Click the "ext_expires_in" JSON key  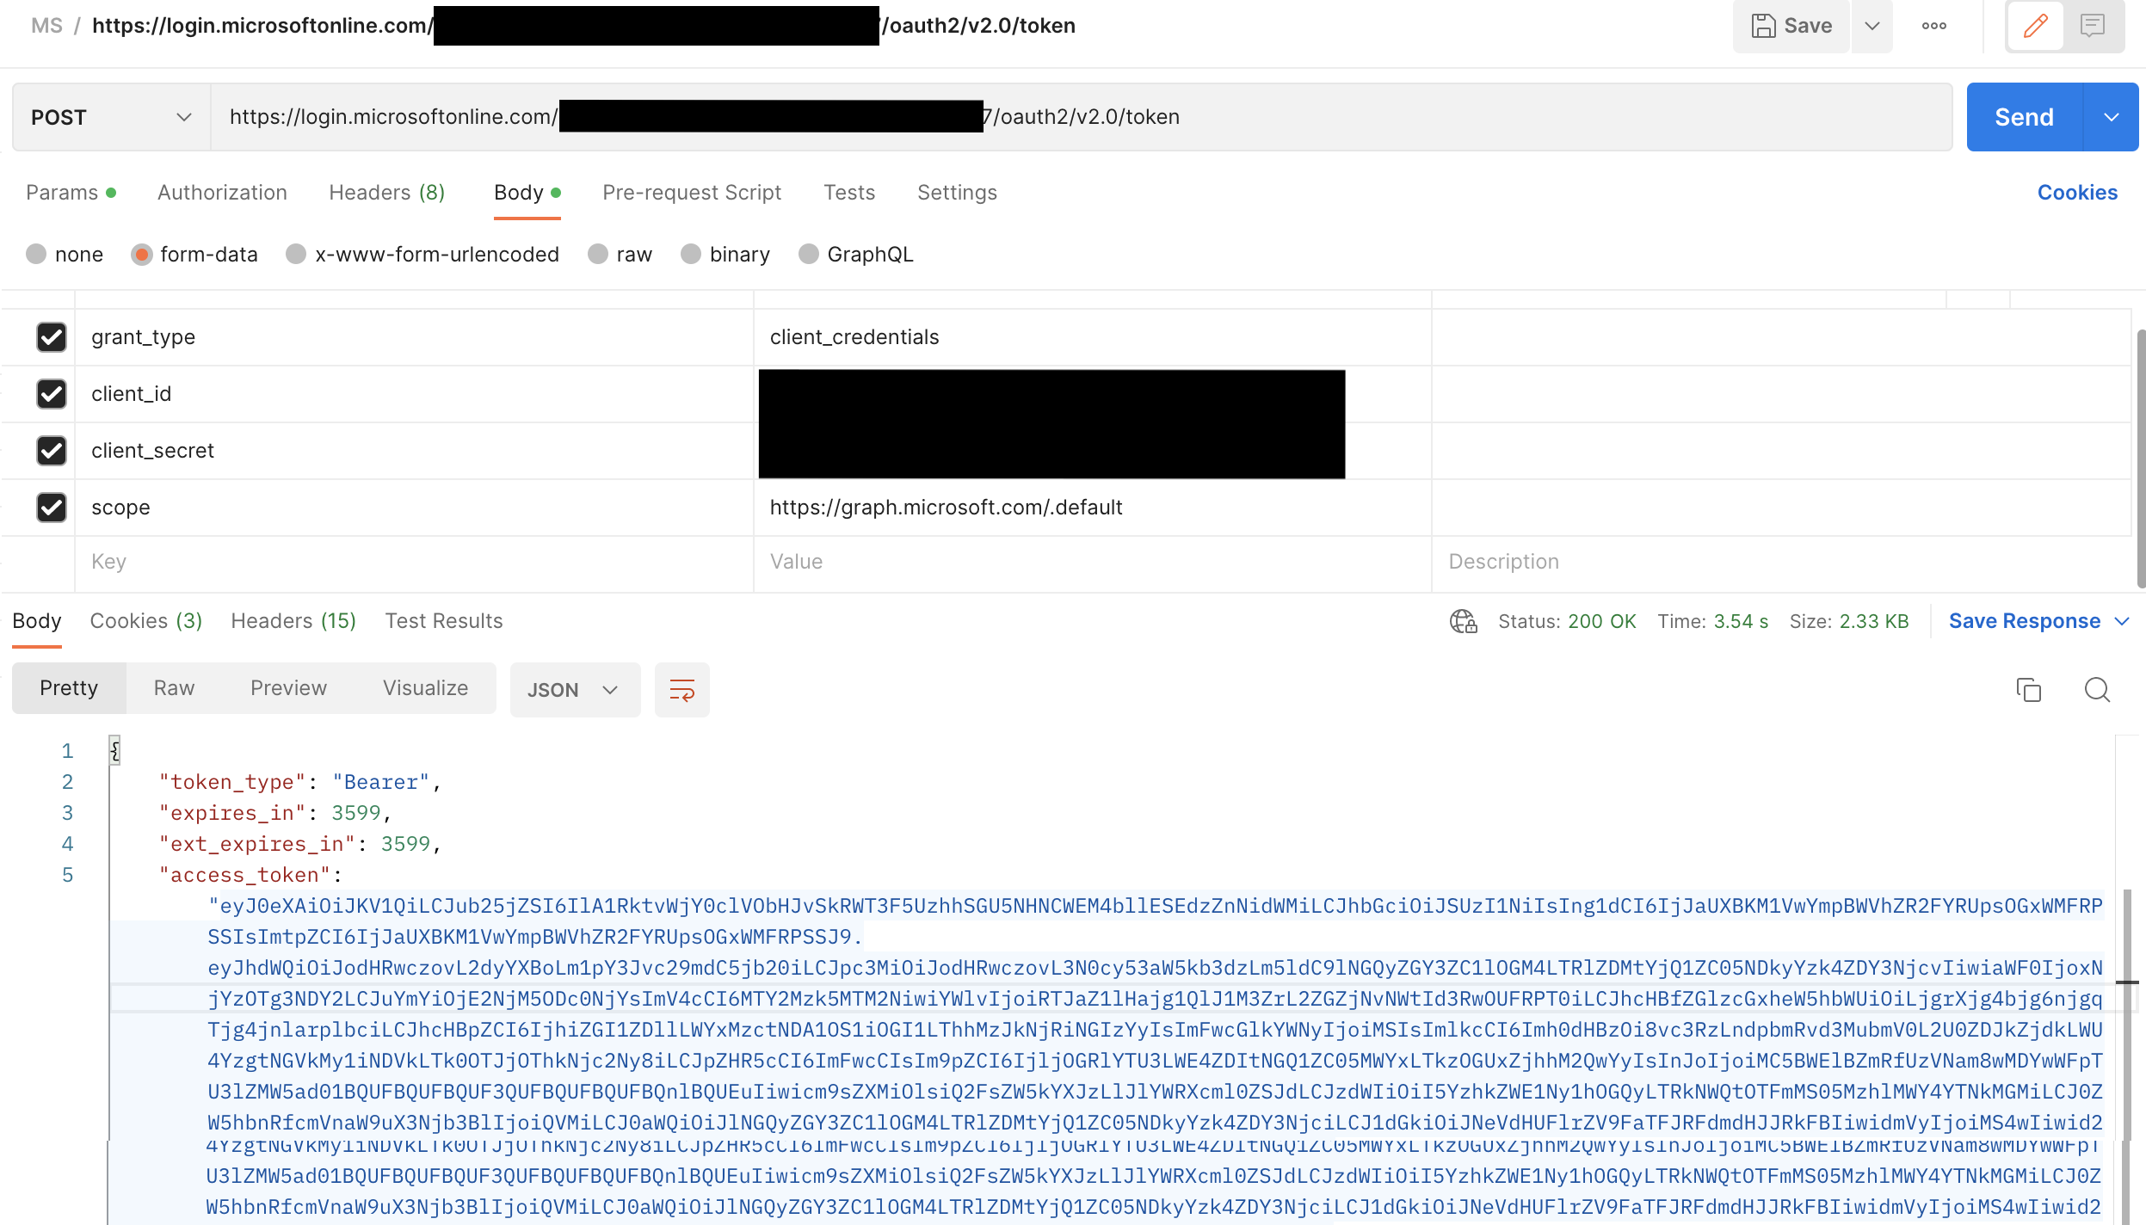(257, 844)
